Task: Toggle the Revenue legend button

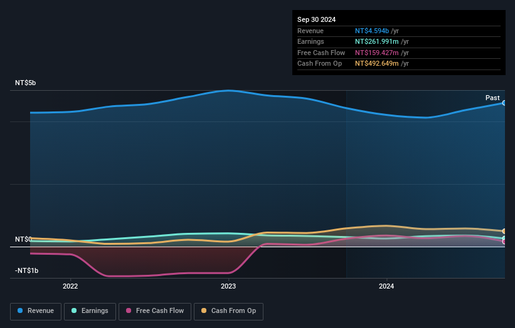Action: click(36, 311)
